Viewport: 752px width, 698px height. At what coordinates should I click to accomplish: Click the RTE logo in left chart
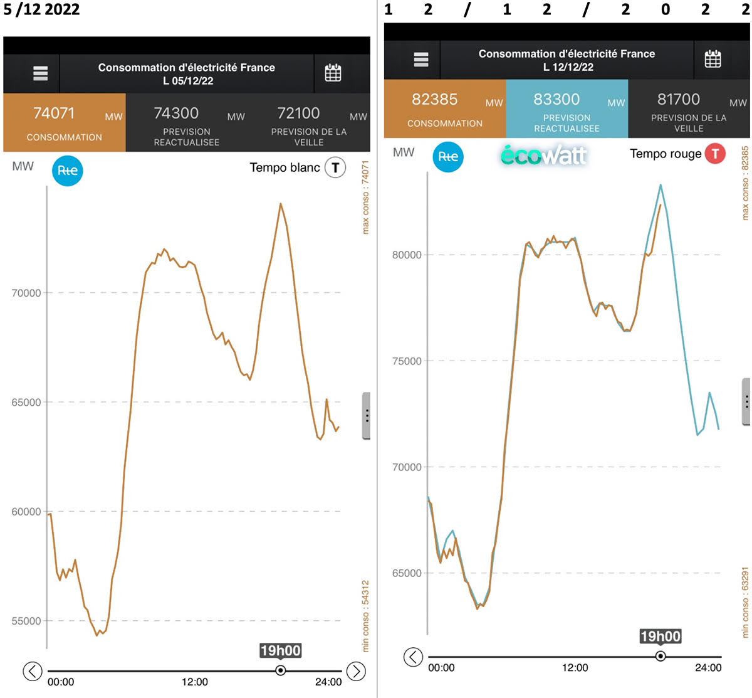(67, 171)
